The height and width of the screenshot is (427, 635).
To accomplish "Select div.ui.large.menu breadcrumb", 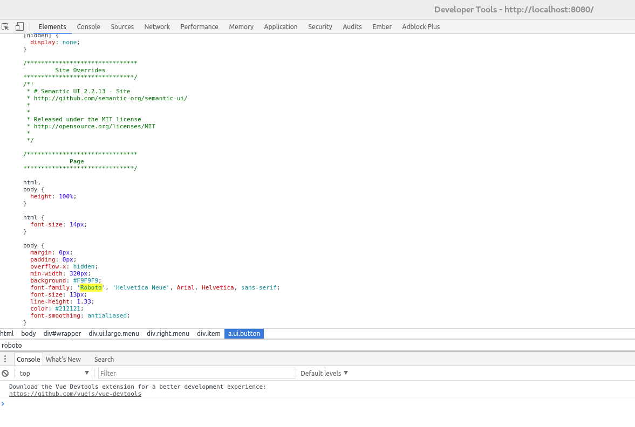I will 114,334.
